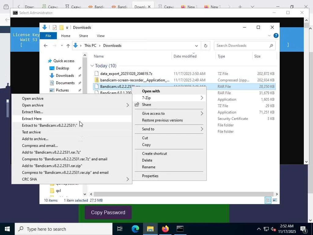Screen dimensions: 313x235
Task: Open Pictures in navigation pane
Action: pos(59,90)
